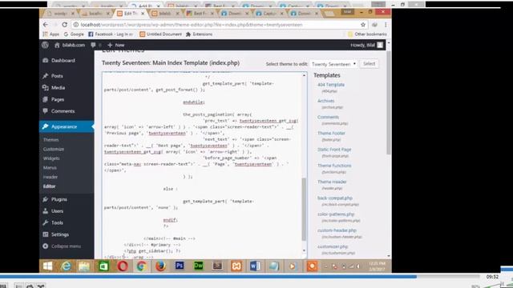Open XAMPP from taskbar
513x288 pixels.
point(236,266)
